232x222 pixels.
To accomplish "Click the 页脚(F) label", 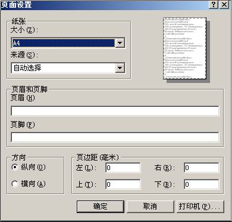I will 23,125.
